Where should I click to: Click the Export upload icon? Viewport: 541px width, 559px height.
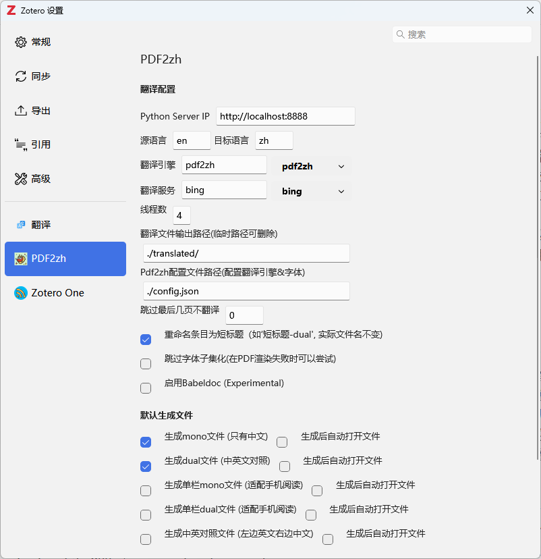tap(21, 111)
